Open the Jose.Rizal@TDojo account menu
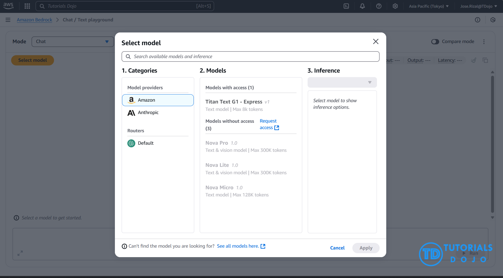 pyautogui.click(x=478, y=6)
